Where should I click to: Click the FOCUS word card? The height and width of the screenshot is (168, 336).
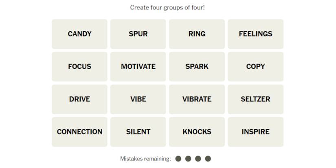(79, 66)
